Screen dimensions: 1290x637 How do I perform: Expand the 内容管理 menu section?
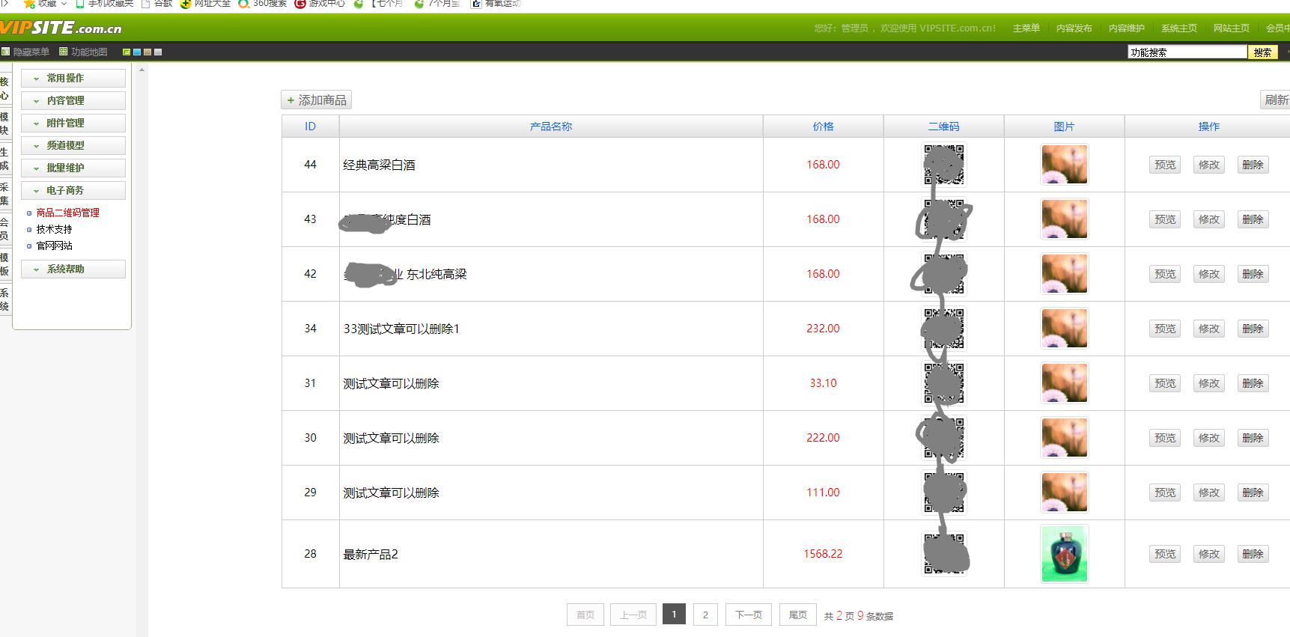point(73,100)
